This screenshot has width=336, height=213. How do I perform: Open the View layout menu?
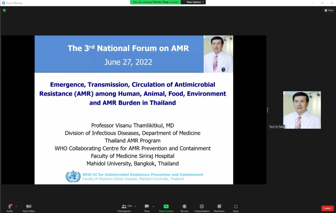pyautogui.click(x=329, y=10)
